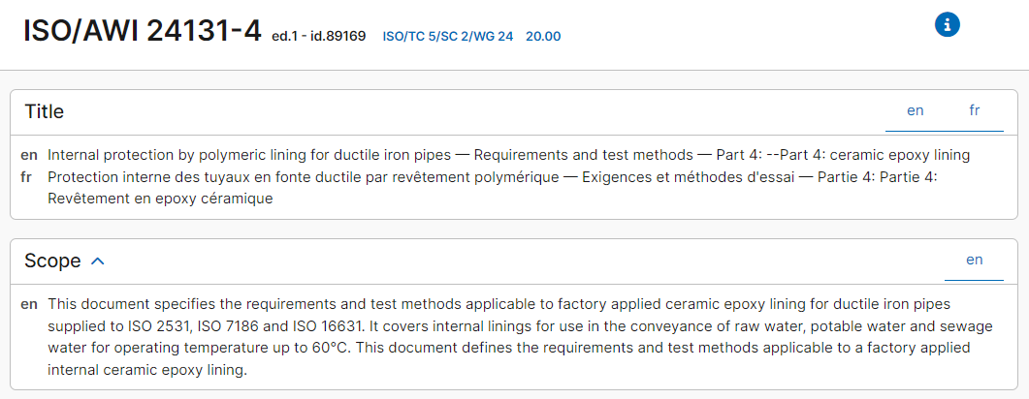
Task: Click the blue information icon
Action: point(947,25)
